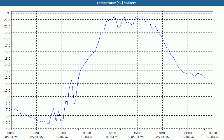Click the 09:00 time axis label
This screenshot has height=140, width=224.
coord(87,133)
